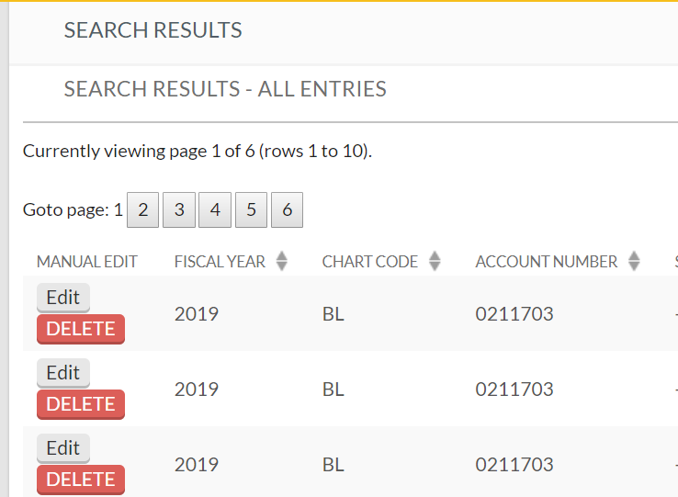This screenshot has width=678, height=497.
Task: Open page 4 of search results
Action: 215,210
